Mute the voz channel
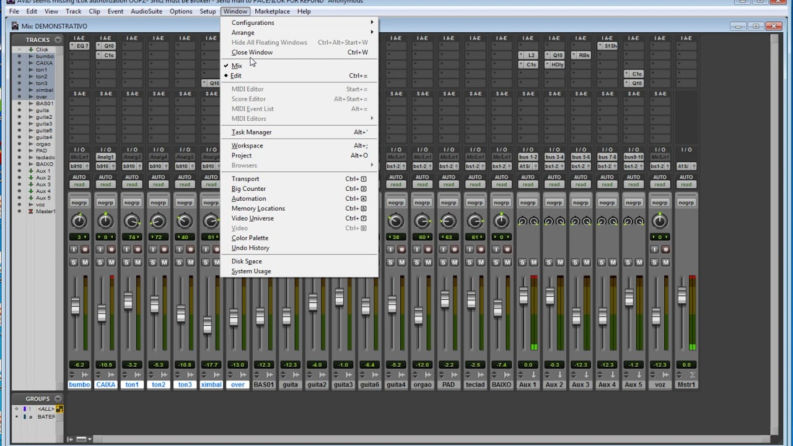 [665, 262]
